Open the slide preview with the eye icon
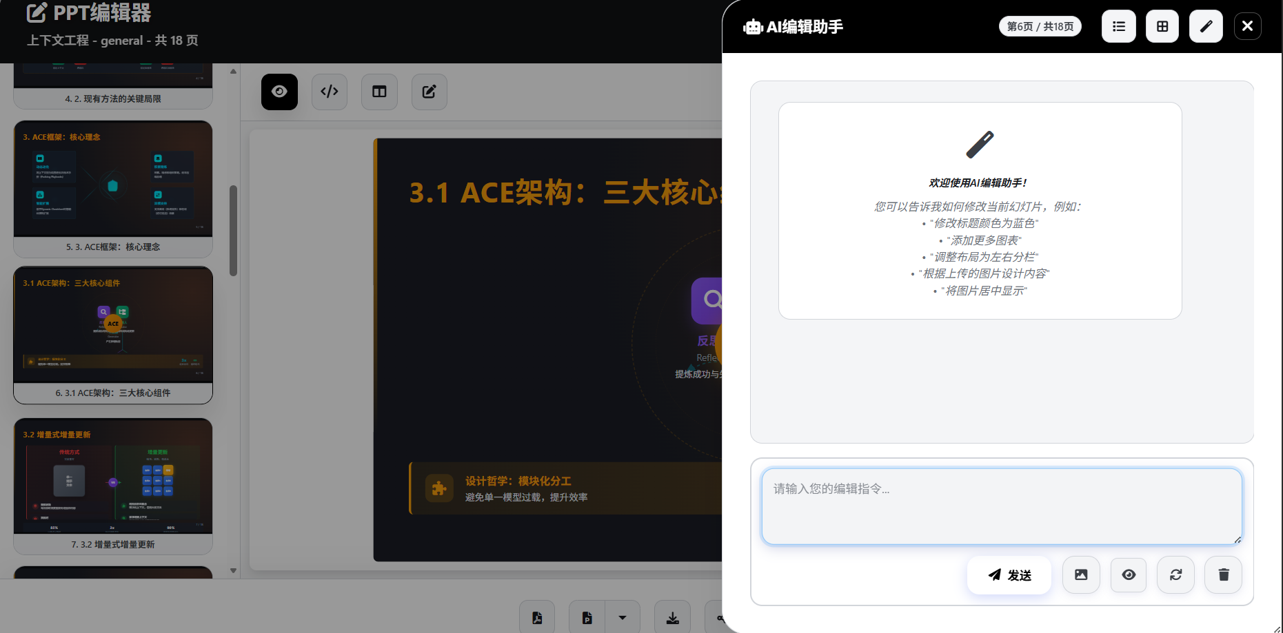The image size is (1283, 633). click(x=279, y=92)
